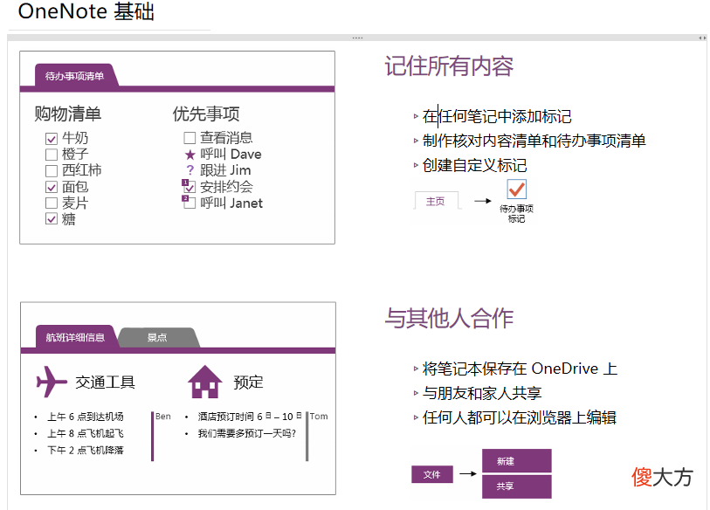Collapse the 在任何笔记中添加标记 bullet
This screenshot has width=710, height=510.
pos(416,116)
